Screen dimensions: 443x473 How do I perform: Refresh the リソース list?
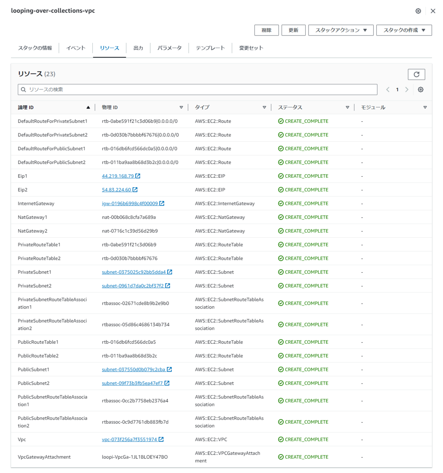pyautogui.click(x=417, y=74)
